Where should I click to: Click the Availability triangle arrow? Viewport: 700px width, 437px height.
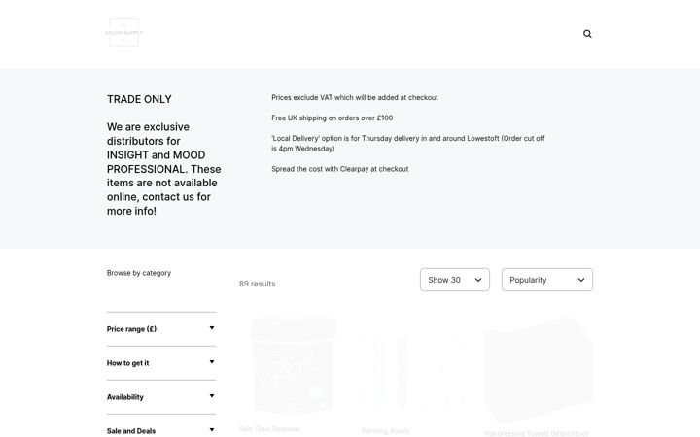(212, 396)
